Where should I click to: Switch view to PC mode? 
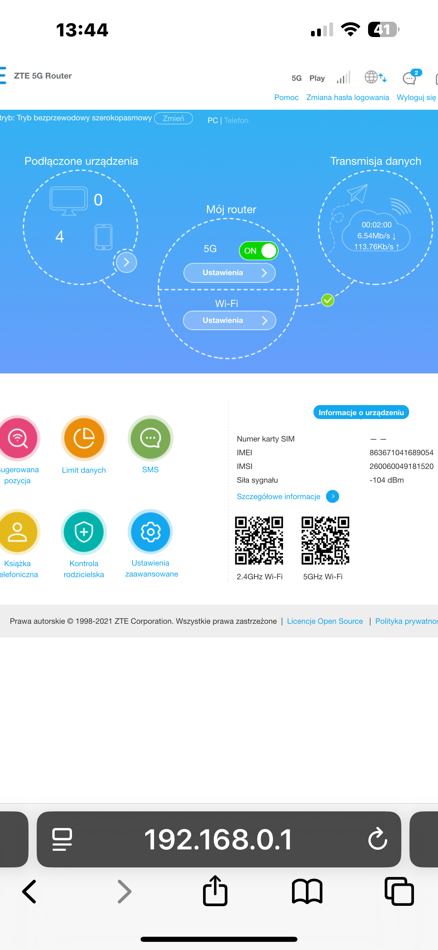tap(212, 121)
